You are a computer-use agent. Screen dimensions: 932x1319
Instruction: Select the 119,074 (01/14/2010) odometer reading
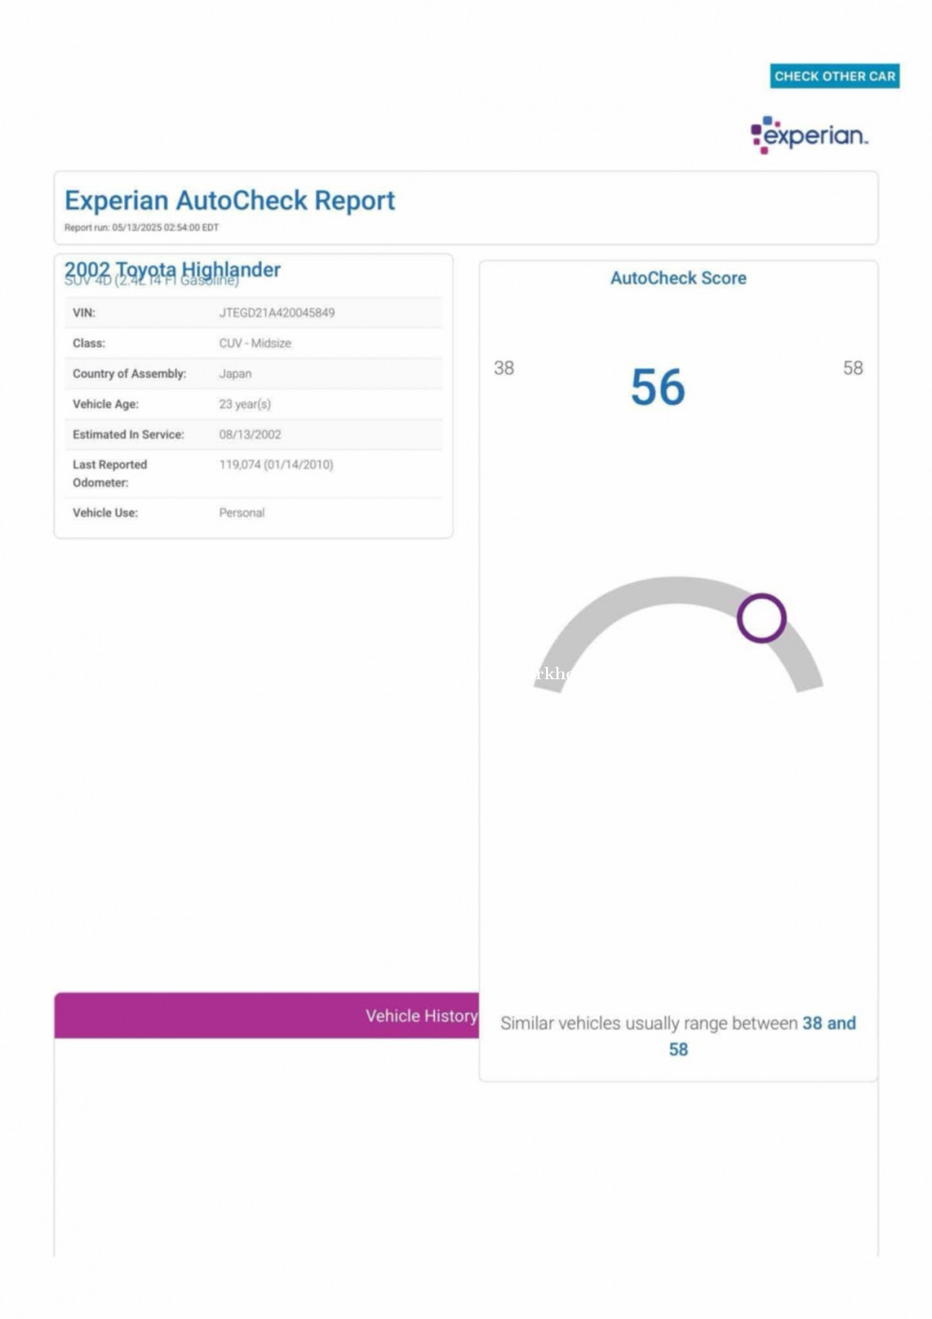coord(276,464)
